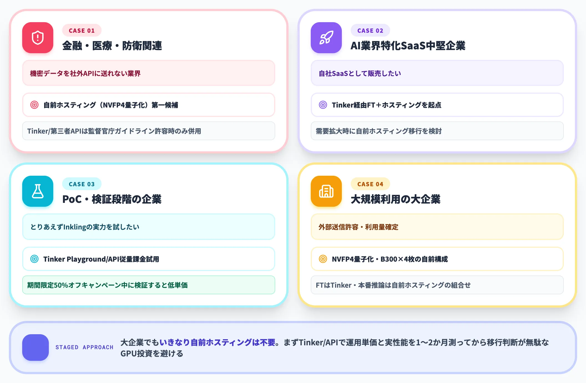
Task: Click target icon next to 自前ホスティング（NVFP4量子化）
Action: 34,105
